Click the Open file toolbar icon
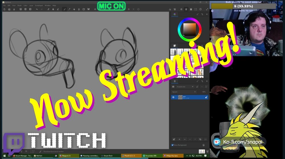Image resolution: width=285 pixels, height=159 pixels. coord(9,9)
